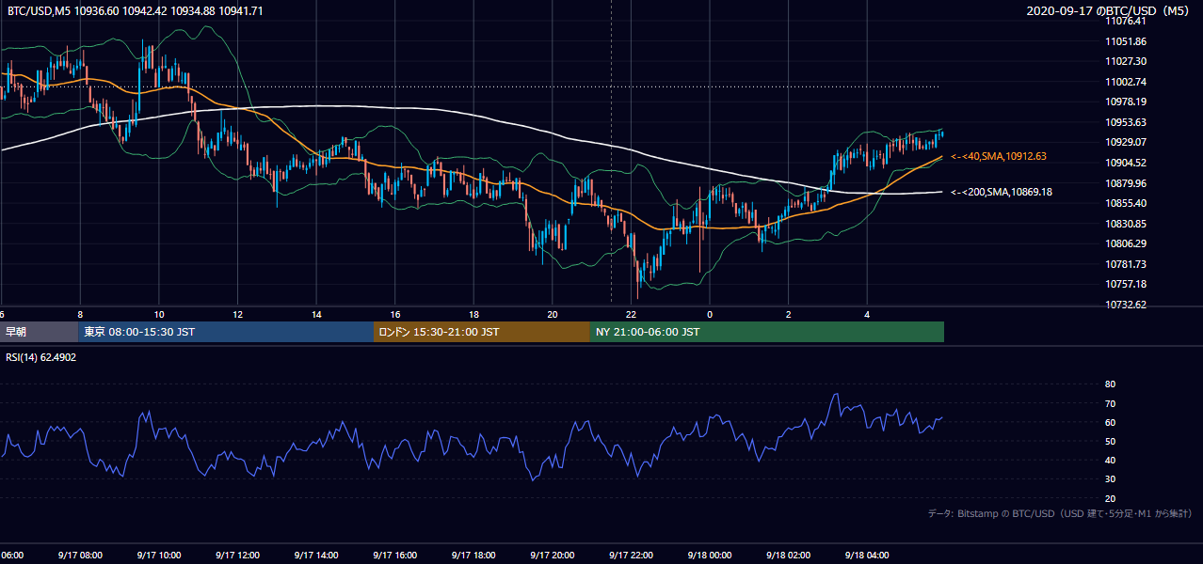Click the 9/18 04:00 bottom date label

[x=867, y=556]
